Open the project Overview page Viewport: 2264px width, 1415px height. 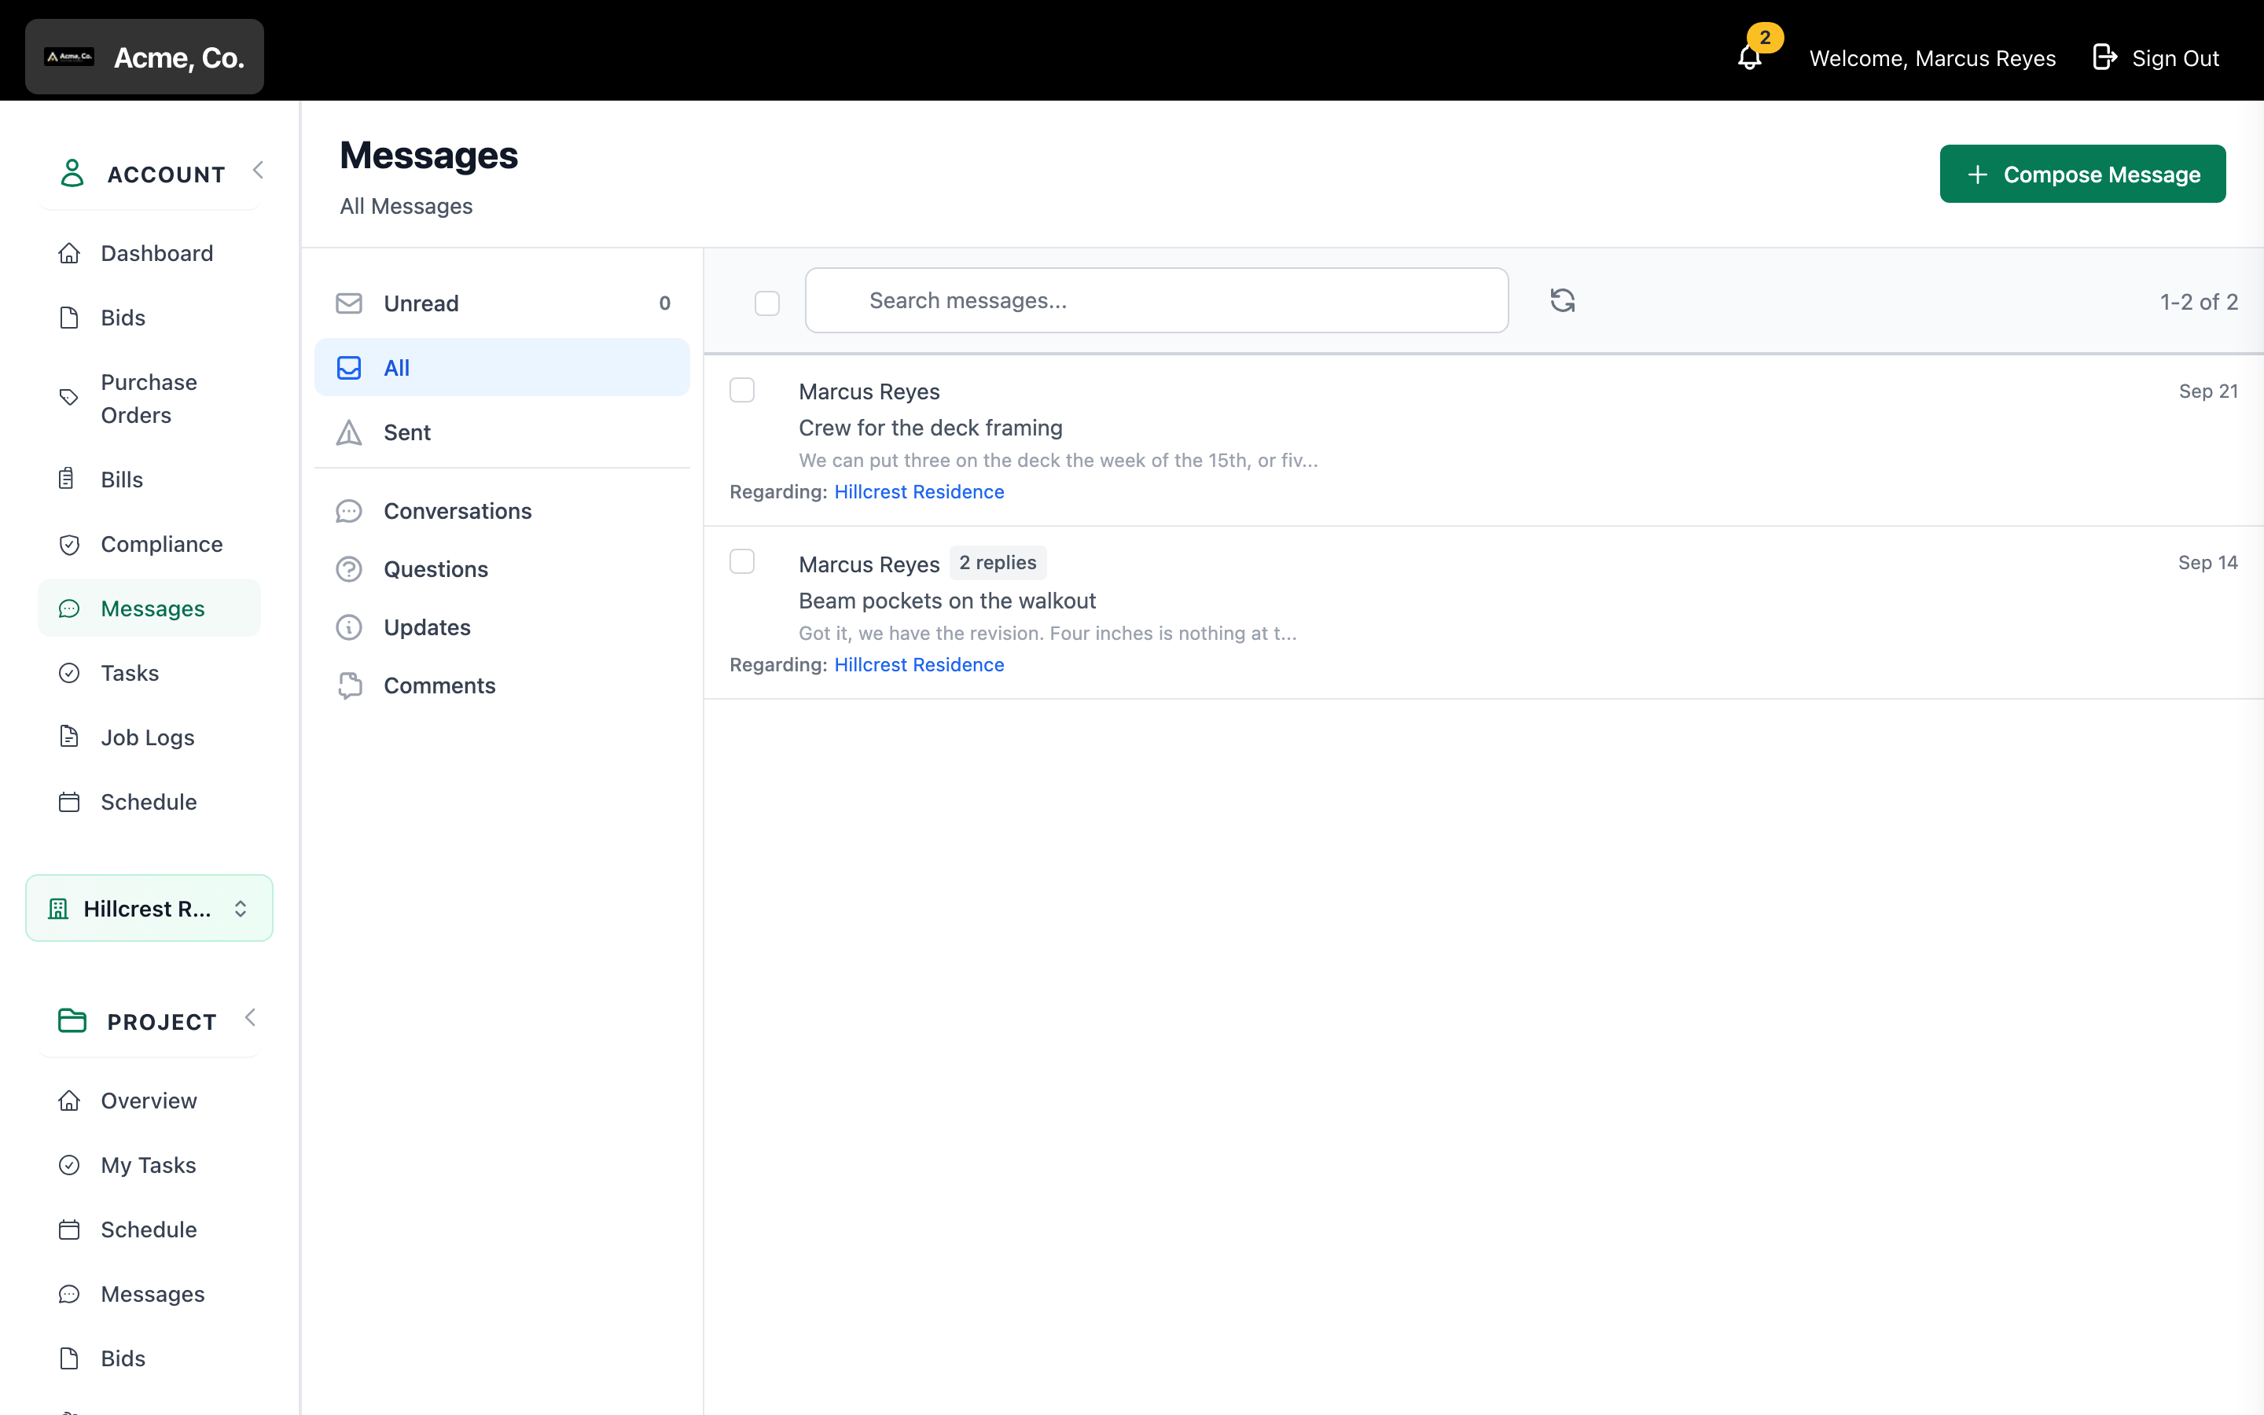tap(149, 1101)
